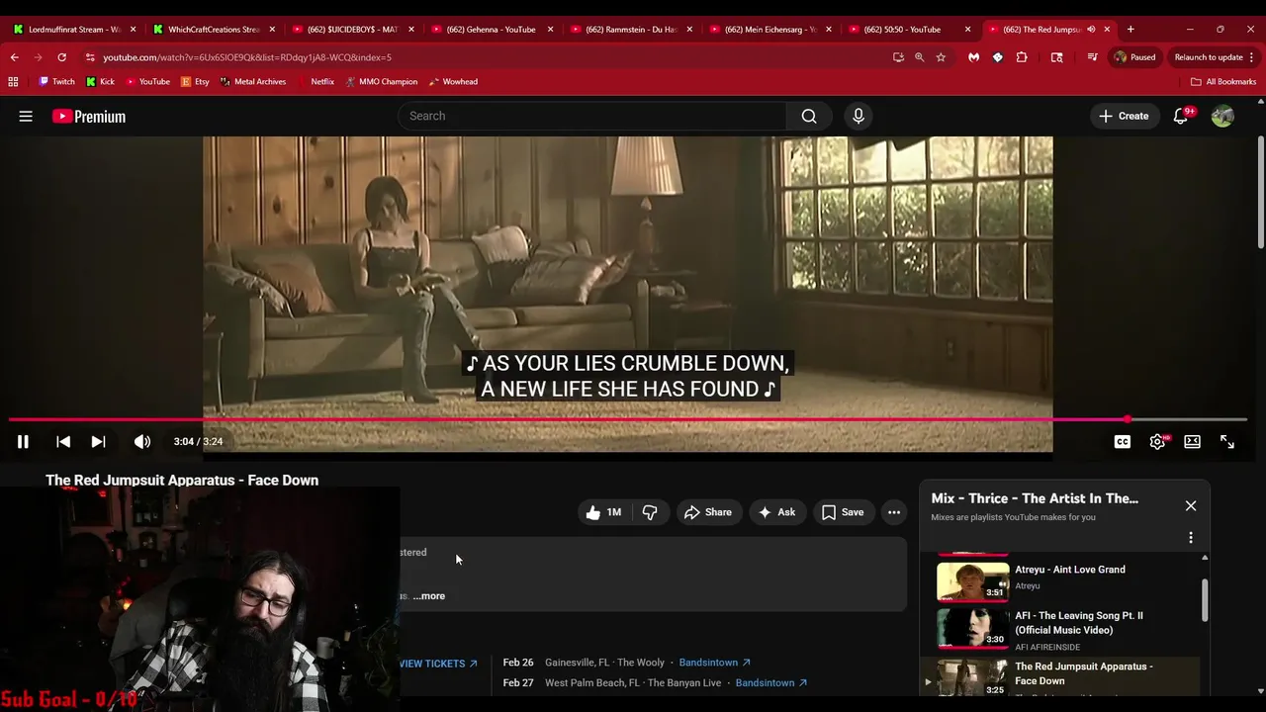Viewport: 1266px width, 712px height.
Task: Open Bandsintown link for Gainesville show
Action: click(715, 663)
